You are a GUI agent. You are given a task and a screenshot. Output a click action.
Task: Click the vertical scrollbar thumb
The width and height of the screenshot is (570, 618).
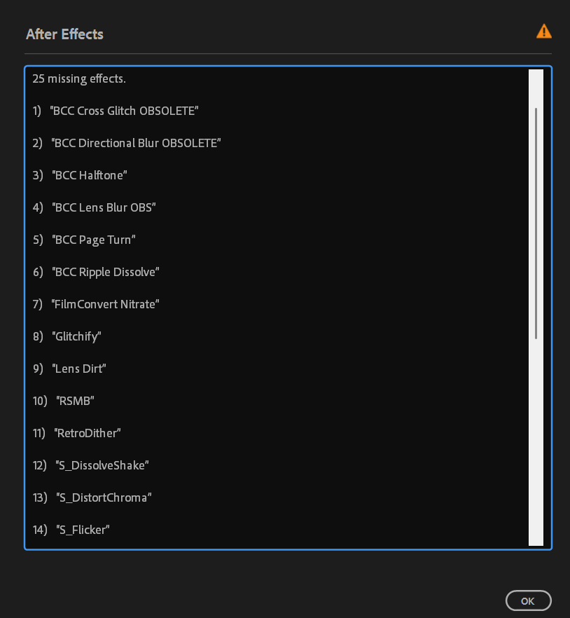(536, 224)
